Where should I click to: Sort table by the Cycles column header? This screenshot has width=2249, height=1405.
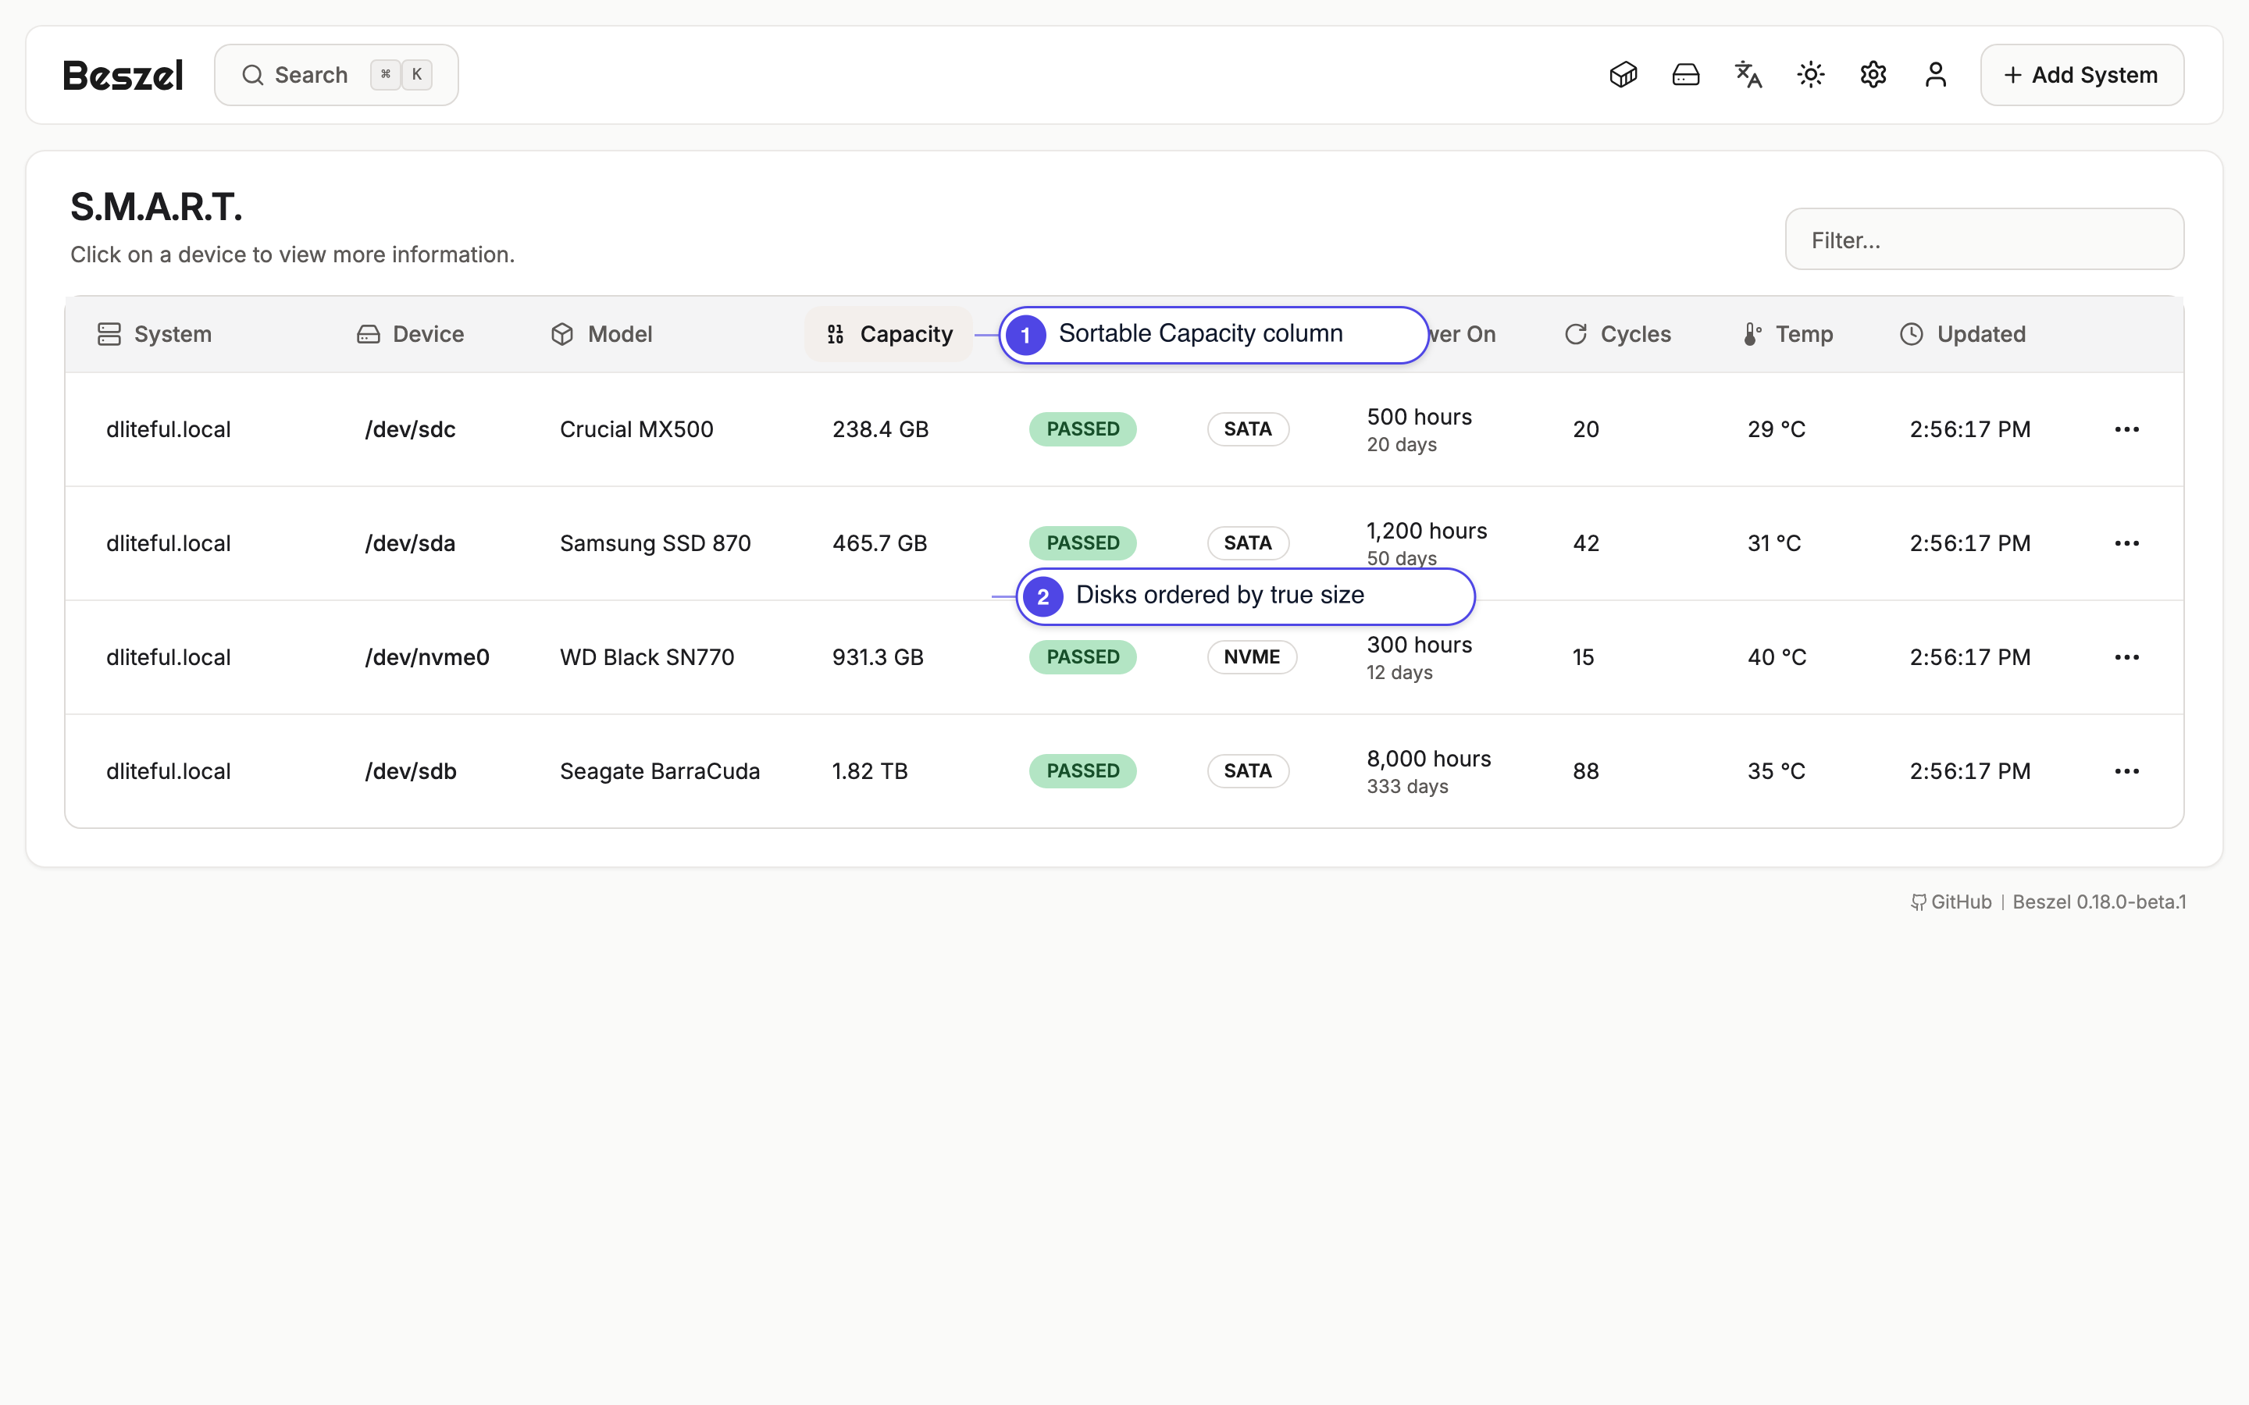(x=1617, y=335)
